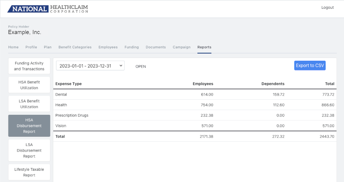Click the overall grand total 2443.70
This screenshot has height=182, width=344.
(327, 136)
